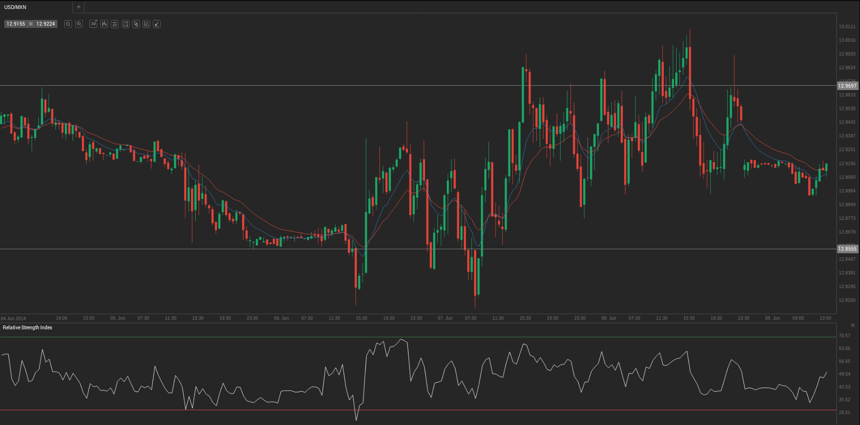The image size is (860, 425).
Task: Click the 12.9224 ask price
Action: tap(45, 24)
